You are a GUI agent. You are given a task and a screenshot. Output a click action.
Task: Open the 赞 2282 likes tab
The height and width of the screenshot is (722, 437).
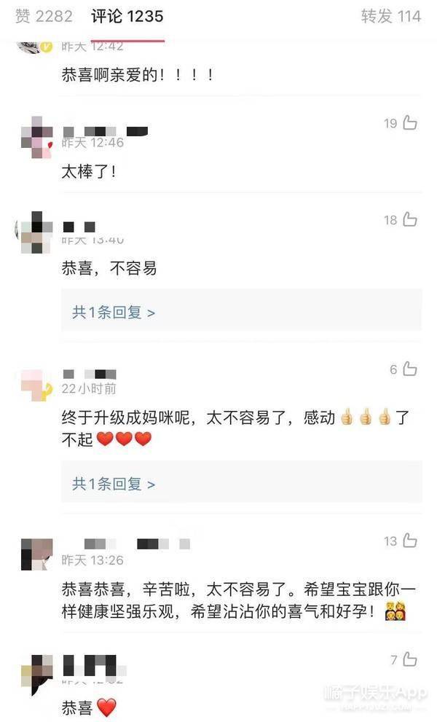[x=44, y=17]
